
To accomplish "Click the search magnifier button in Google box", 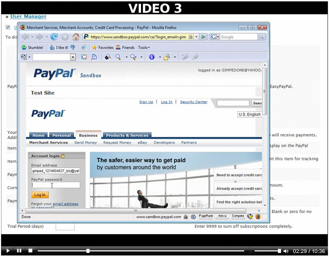I will [x=261, y=37].
